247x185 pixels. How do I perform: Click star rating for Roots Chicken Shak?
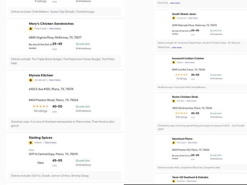point(182,113)
